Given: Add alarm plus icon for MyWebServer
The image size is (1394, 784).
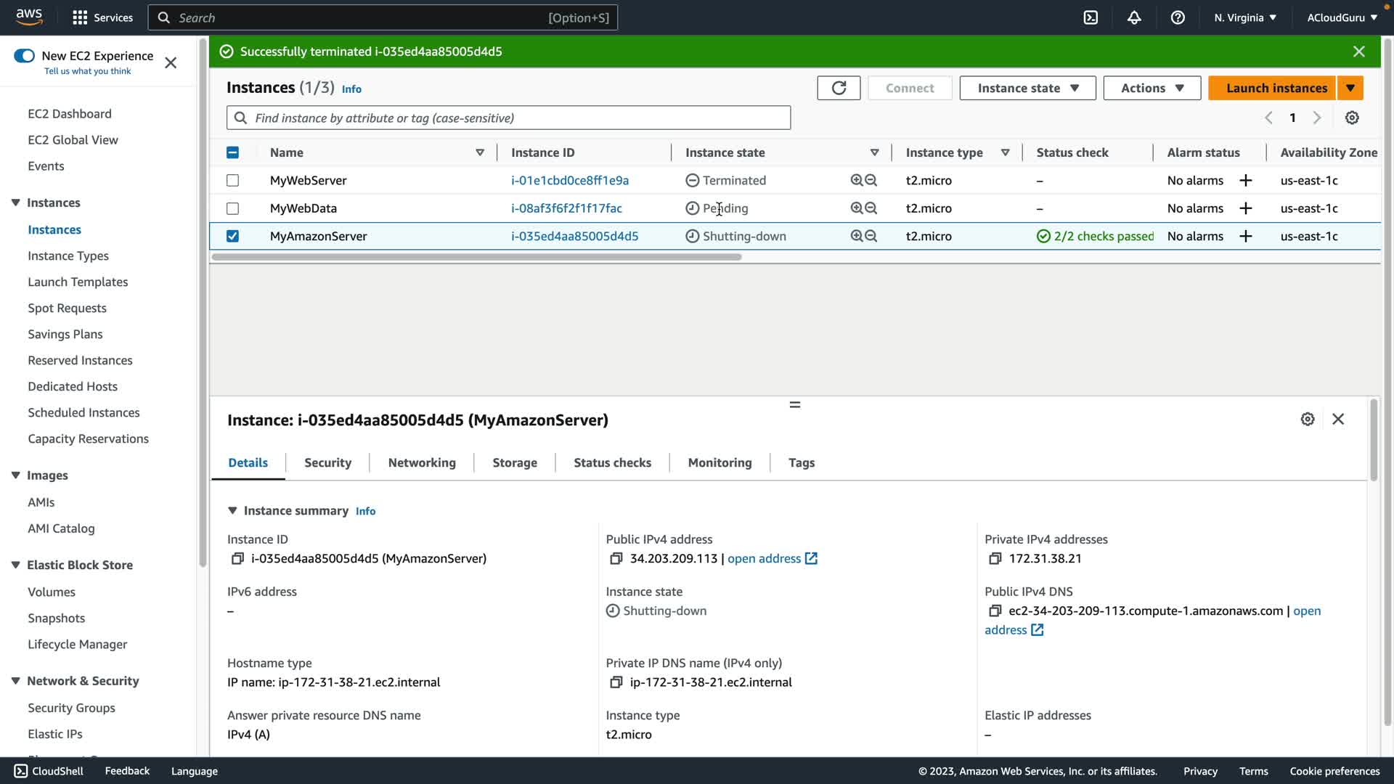Looking at the screenshot, I should pos(1246,180).
